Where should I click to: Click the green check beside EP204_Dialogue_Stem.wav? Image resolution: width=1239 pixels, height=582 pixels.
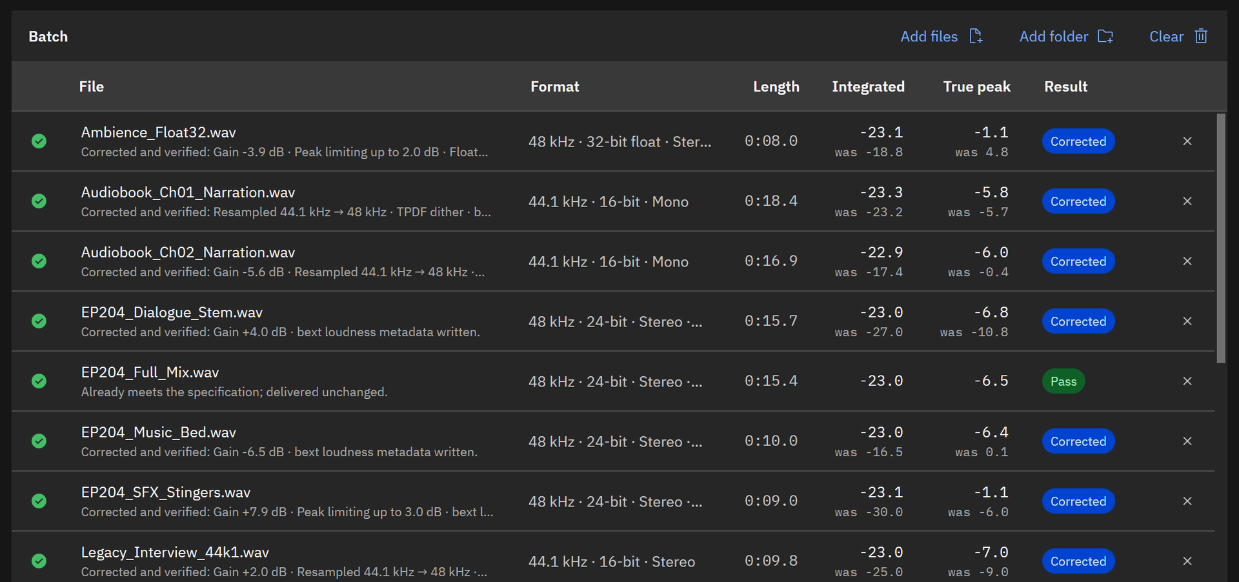39,321
